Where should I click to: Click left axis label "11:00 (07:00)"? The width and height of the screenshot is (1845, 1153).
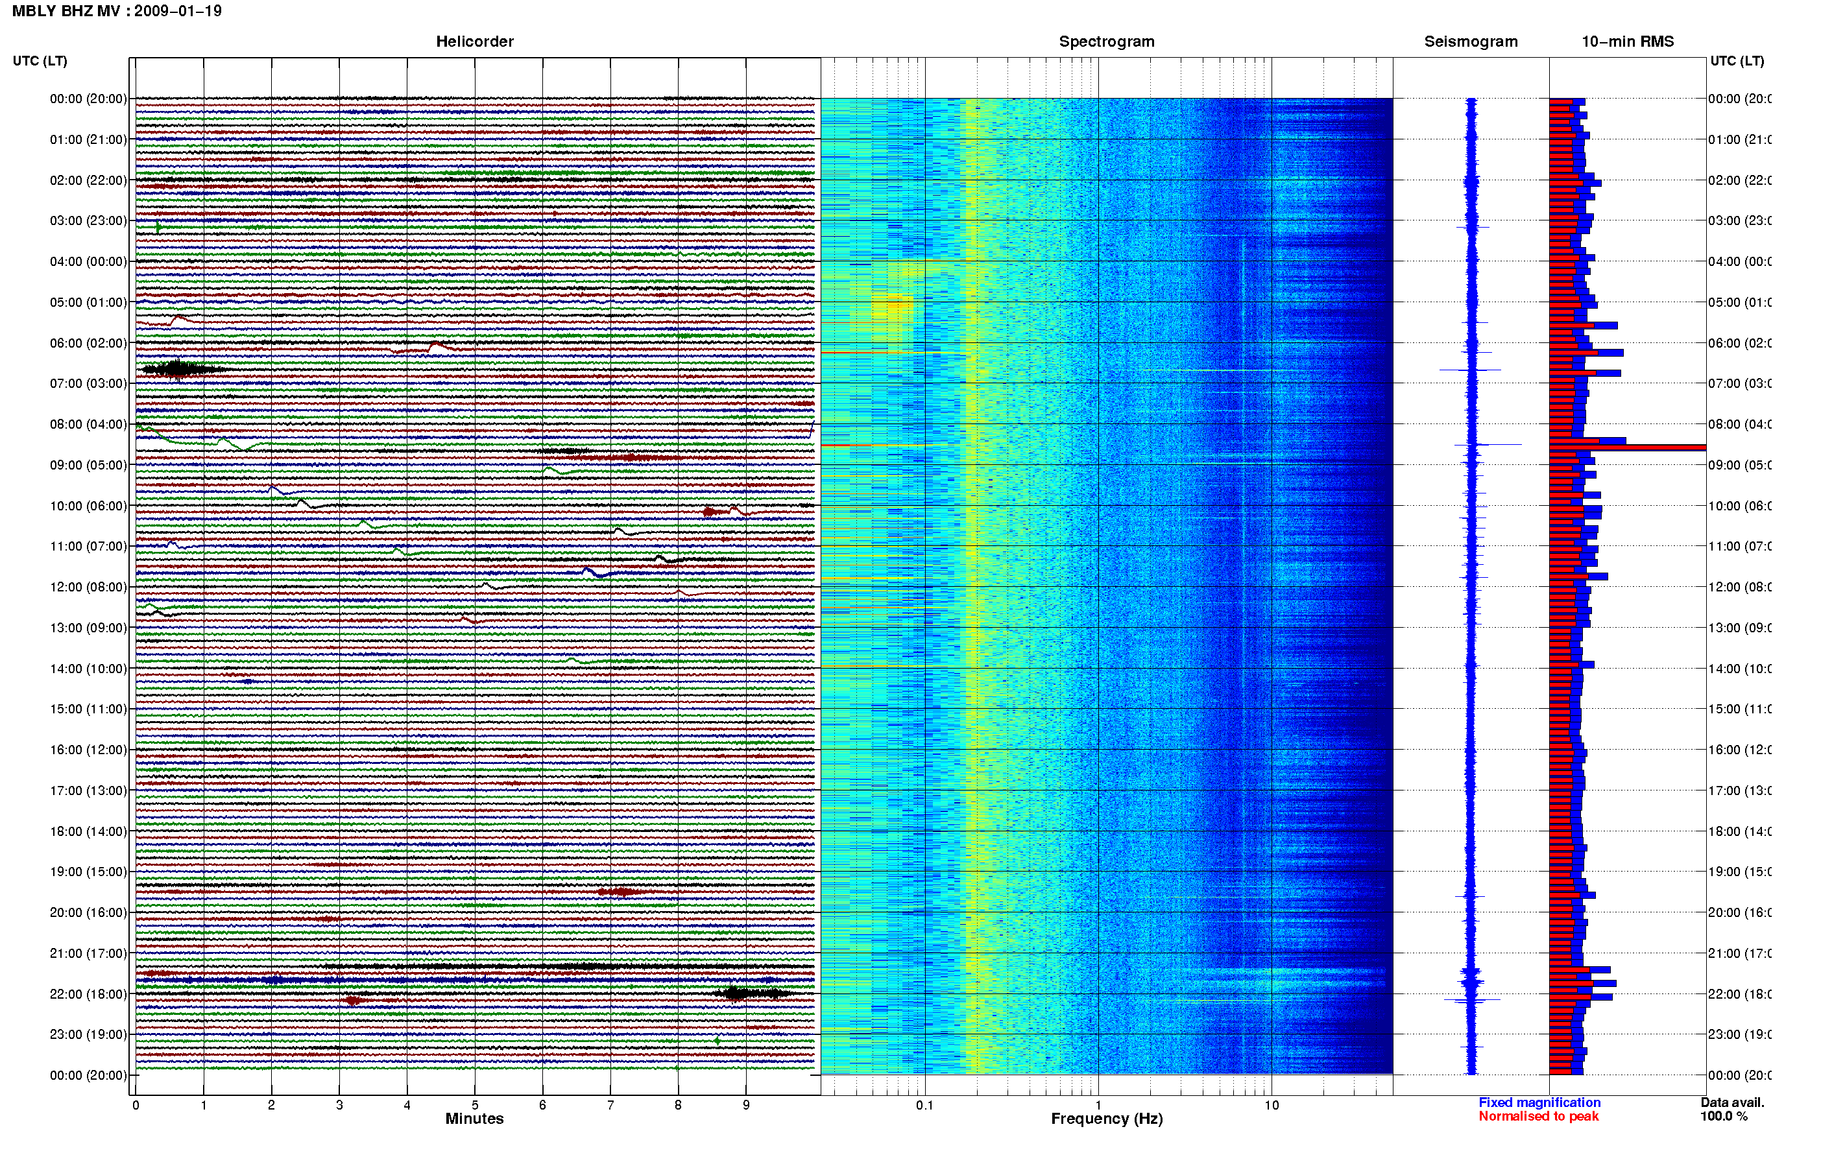[88, 546]
